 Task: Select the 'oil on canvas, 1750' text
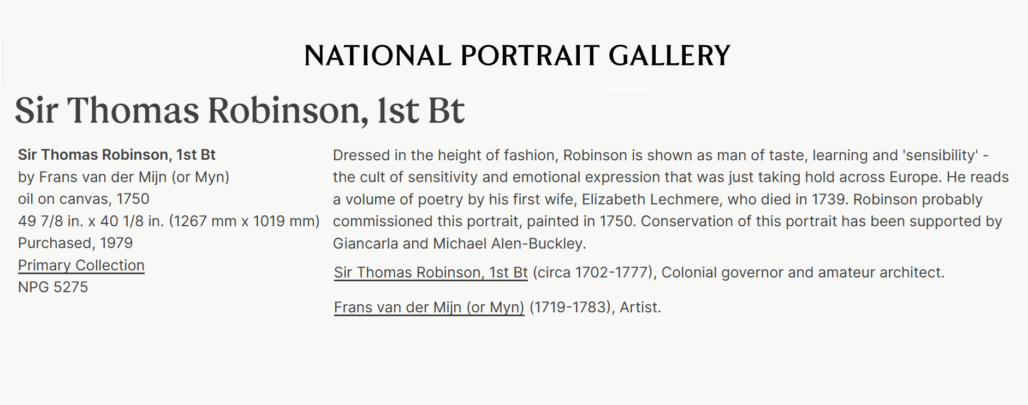(84, 199)
